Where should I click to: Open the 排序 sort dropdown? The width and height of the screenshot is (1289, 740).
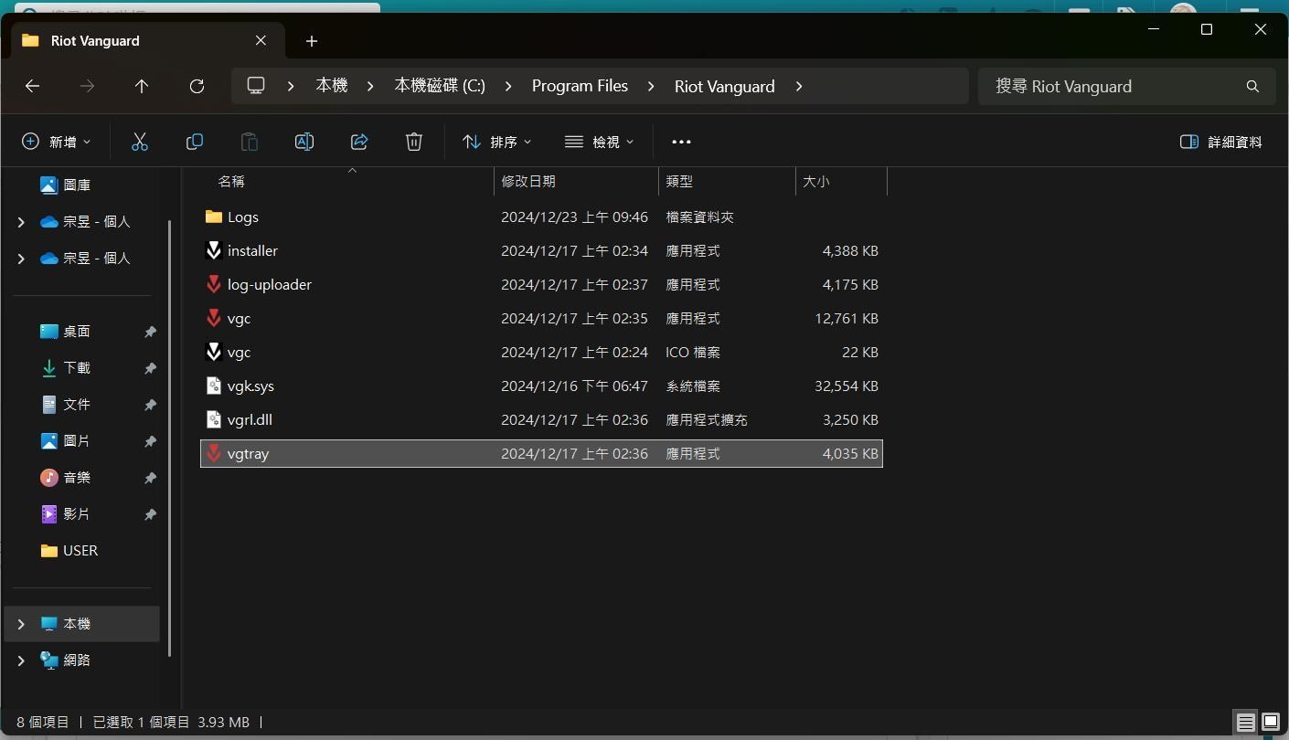point(496,142)
